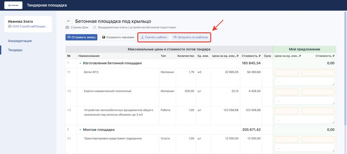
Task: Open Аккредитация in the sidebar
Action: coord(20,41)
